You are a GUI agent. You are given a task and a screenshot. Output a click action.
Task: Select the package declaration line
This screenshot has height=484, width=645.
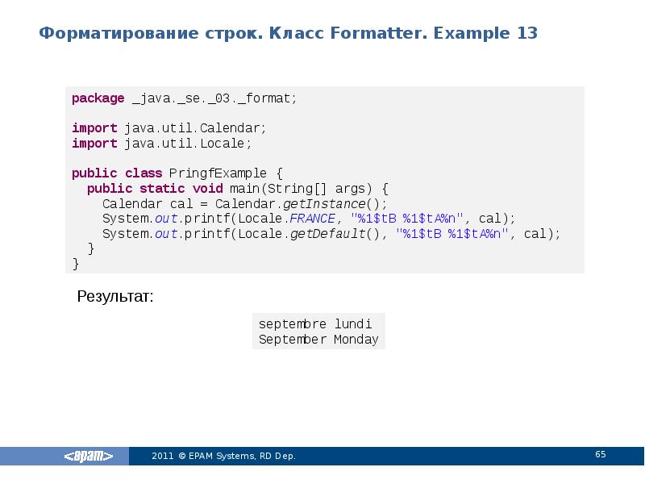pos(184,98)
